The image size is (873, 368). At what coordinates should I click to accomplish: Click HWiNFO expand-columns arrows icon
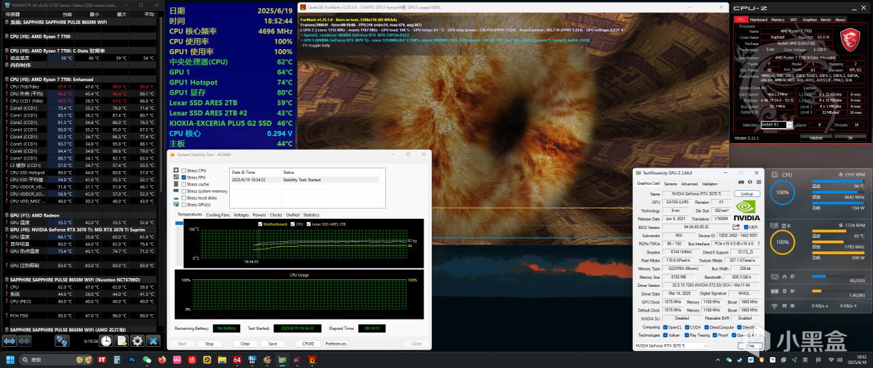pos(10,341)
